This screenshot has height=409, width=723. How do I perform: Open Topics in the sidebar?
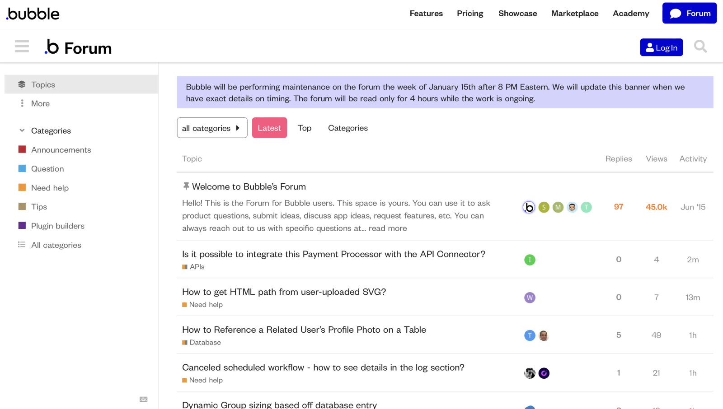coord(81,84)
